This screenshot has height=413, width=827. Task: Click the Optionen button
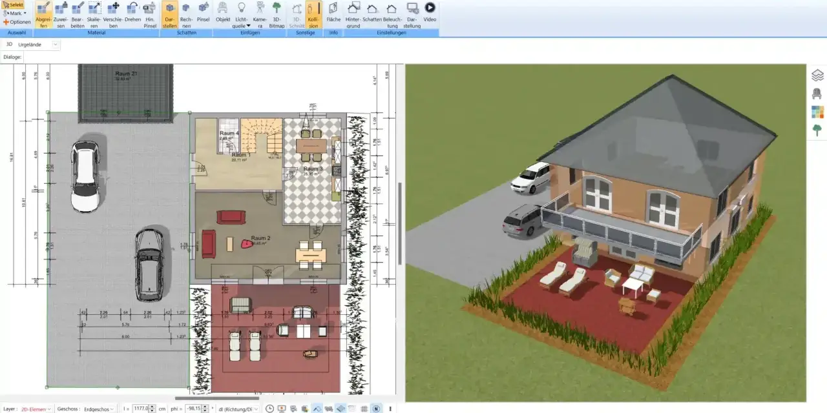[x=16, y=21]
